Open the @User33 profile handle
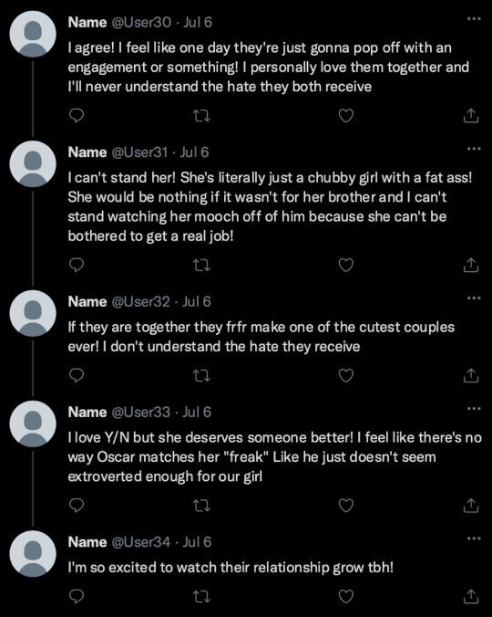 [x=141, y=412]
